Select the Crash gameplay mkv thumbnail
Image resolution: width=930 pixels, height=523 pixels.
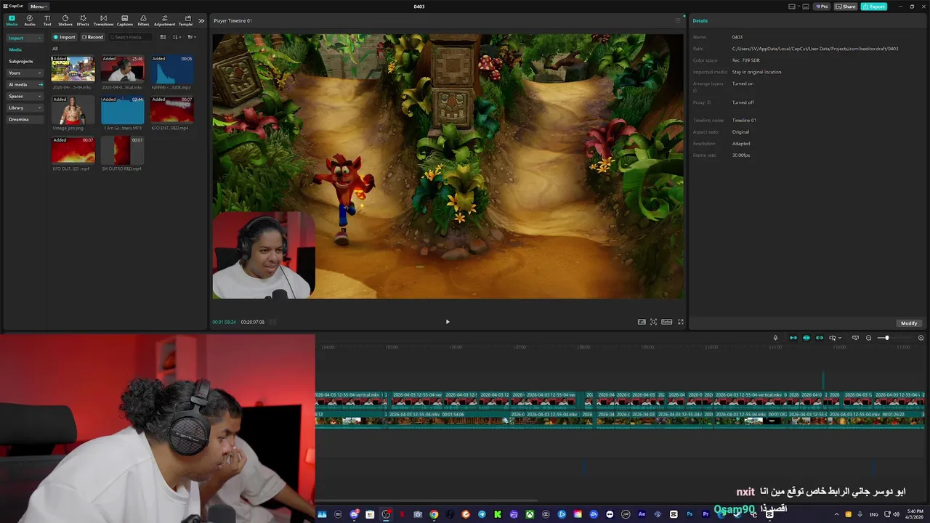click(x=73, y=69)
